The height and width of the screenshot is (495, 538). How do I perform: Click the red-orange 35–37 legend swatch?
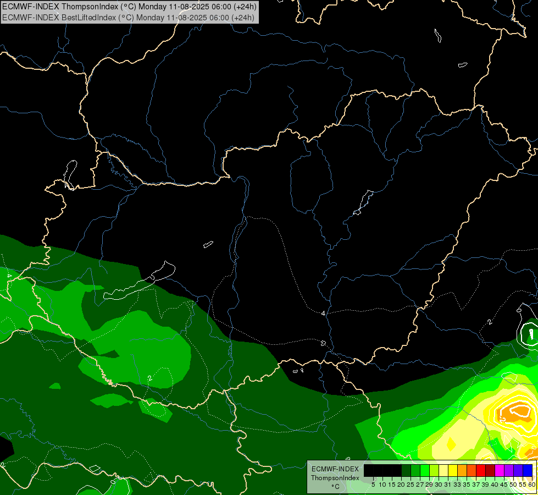coord(472,470)
